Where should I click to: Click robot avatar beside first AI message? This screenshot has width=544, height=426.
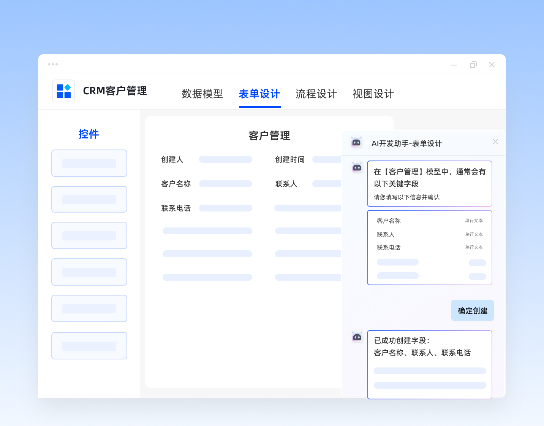coord(357,167)
